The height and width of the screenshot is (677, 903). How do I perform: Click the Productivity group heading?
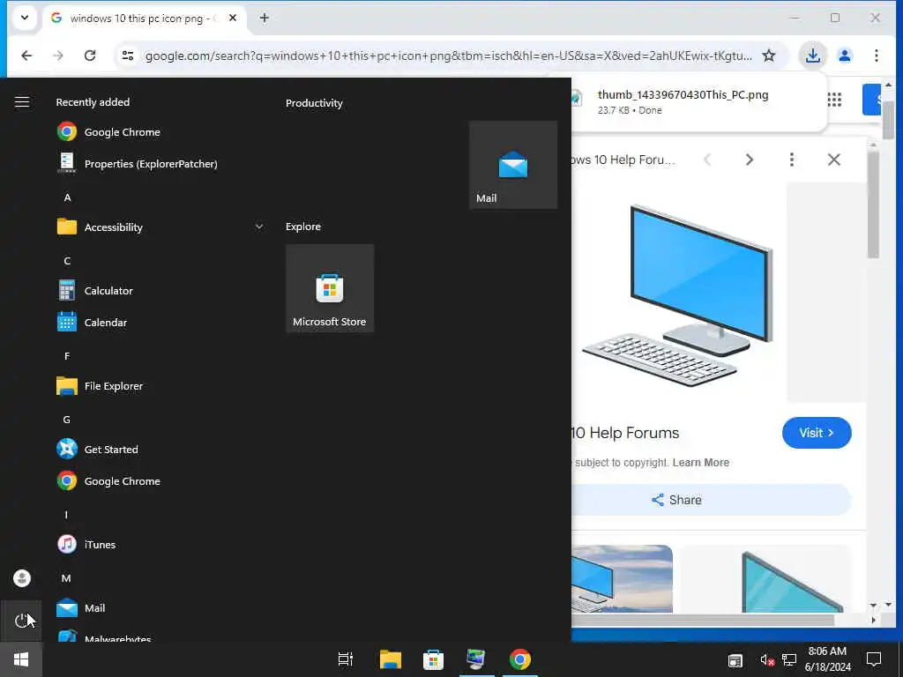[x=314, y=103]
